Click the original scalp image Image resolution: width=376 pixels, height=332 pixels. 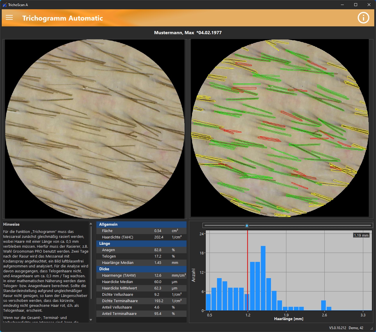(x=95, y=129)
